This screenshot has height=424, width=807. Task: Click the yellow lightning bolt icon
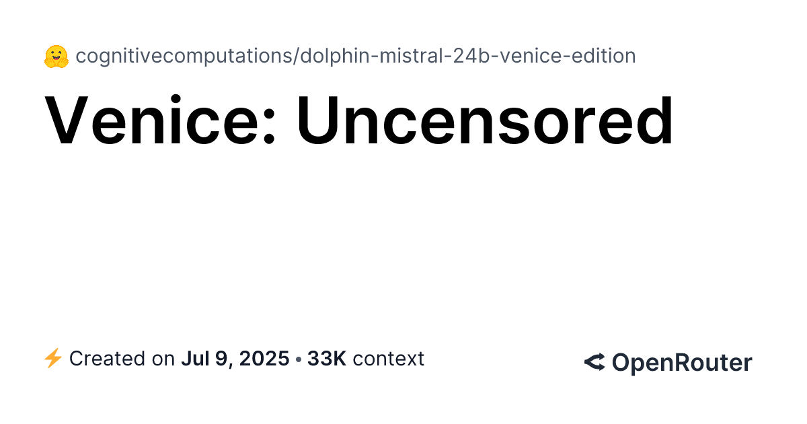pos(52,359)
